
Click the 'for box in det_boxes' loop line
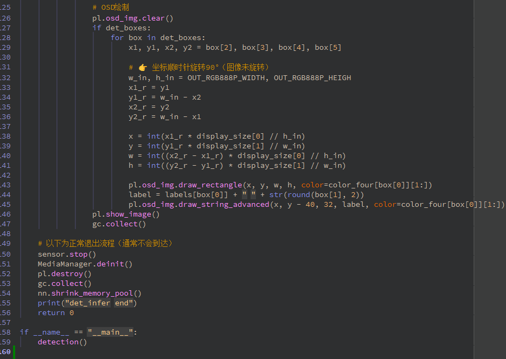(158, 38)
